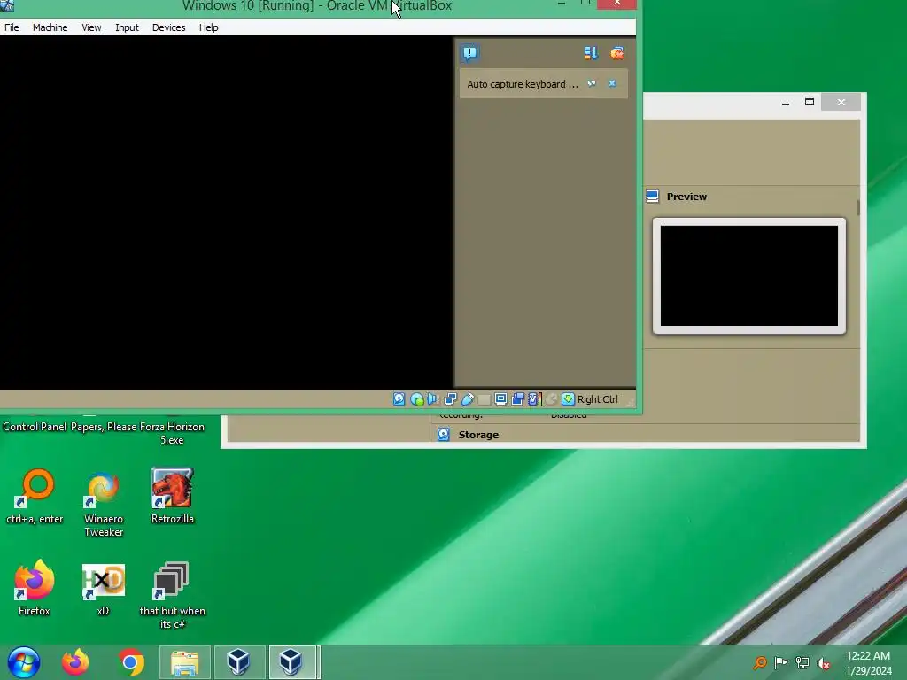907x680 pixels.
Task: Click the orange magnifier tray icon
Action: coord(760,662)
